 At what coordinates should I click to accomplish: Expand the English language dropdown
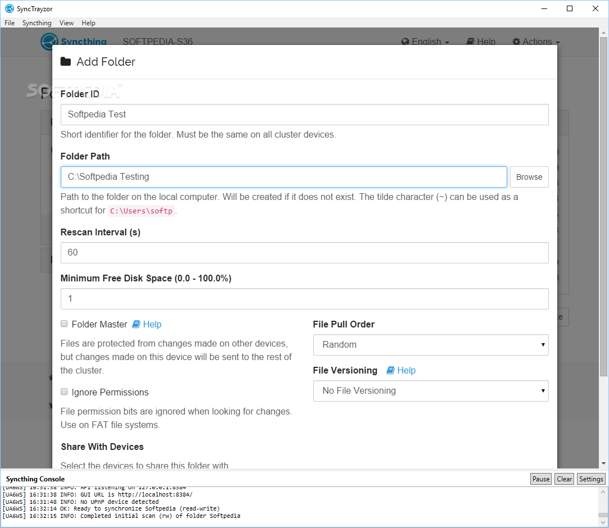[426, 42]
